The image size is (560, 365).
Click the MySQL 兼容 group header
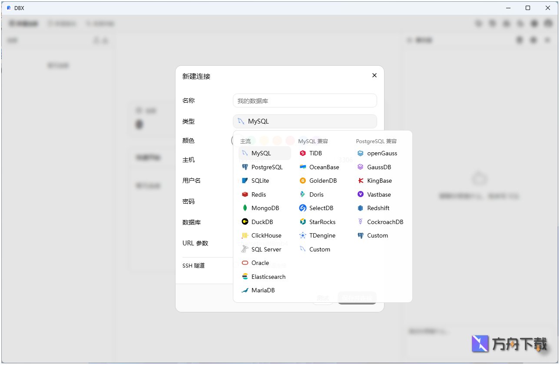(x=313, y=141)
